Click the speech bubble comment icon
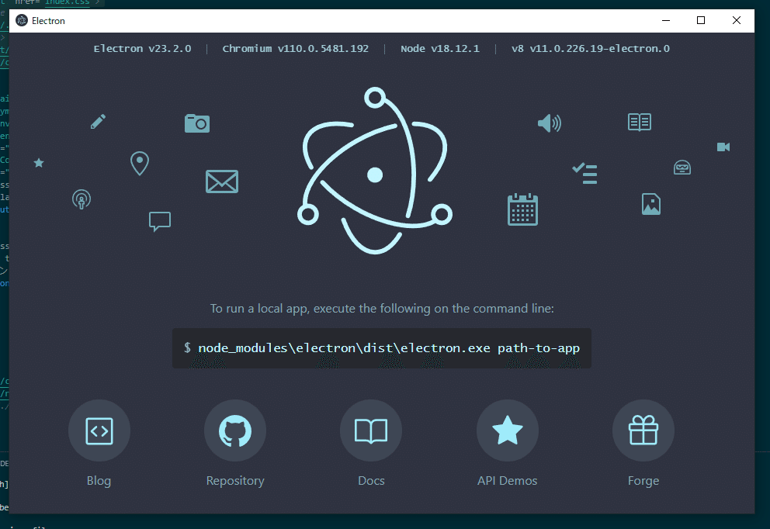 tap(160, 221)
